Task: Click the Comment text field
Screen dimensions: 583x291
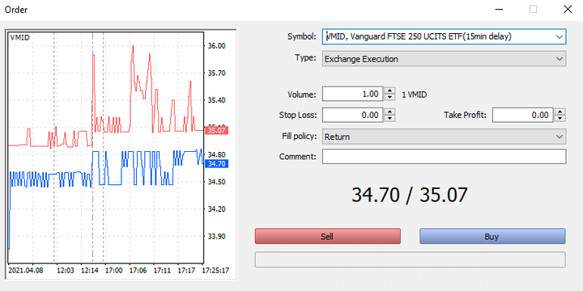Action: pos(444,156)
